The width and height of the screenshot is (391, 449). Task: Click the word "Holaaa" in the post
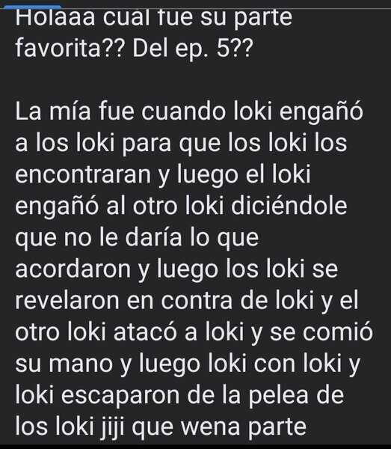coord(55,17)
